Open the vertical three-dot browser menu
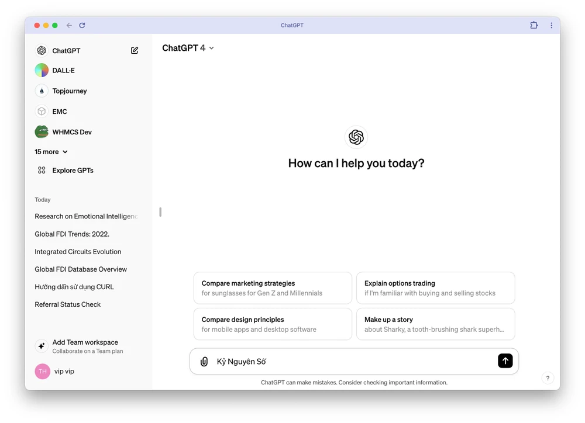Viewport: 585px width, 423px height. [551, 26]
